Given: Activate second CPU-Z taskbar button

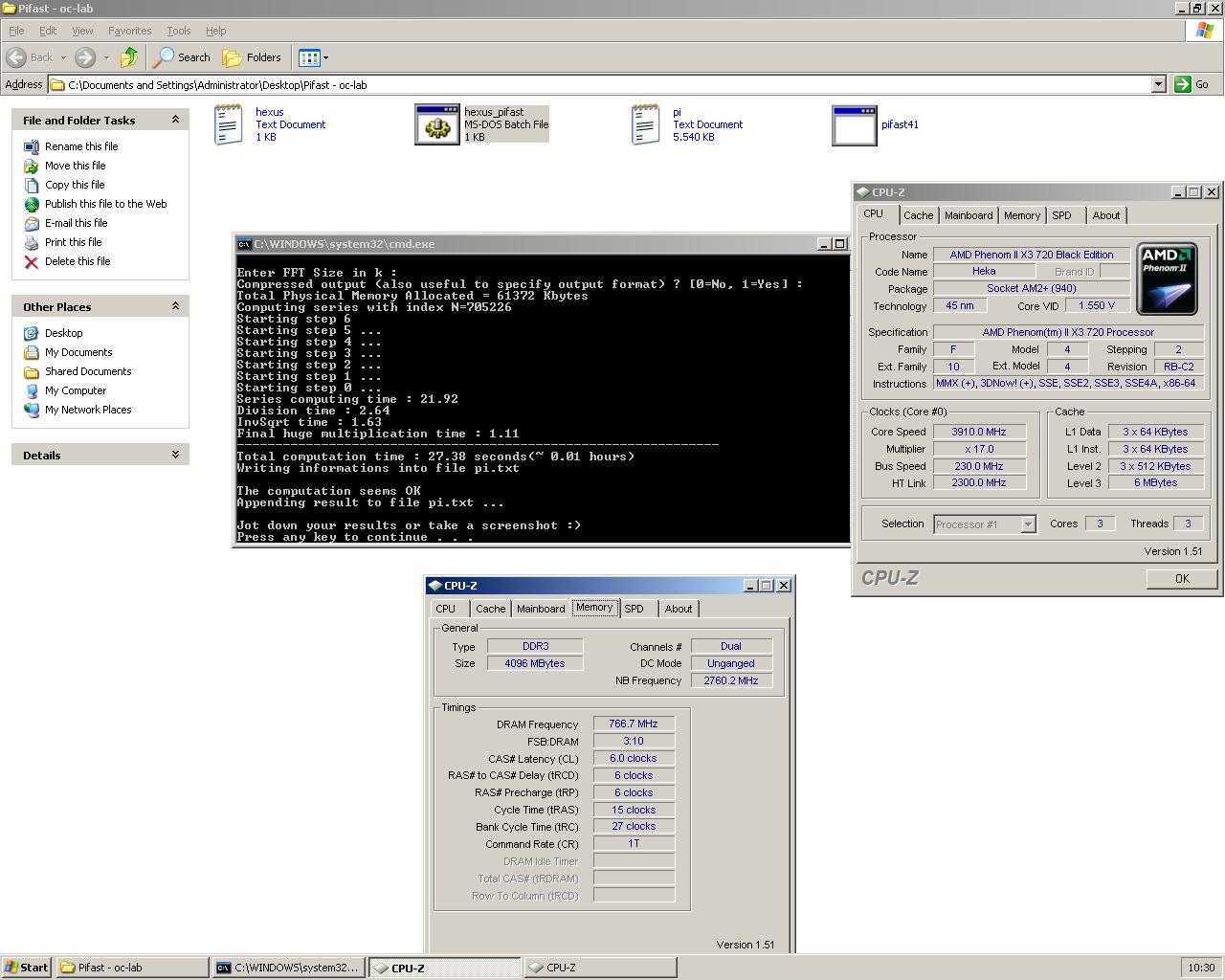Looking at the screenshot, I should pos(600,968).
